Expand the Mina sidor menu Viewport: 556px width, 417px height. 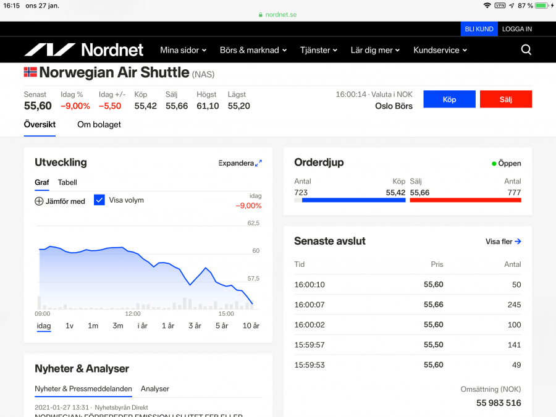point(183,50)
